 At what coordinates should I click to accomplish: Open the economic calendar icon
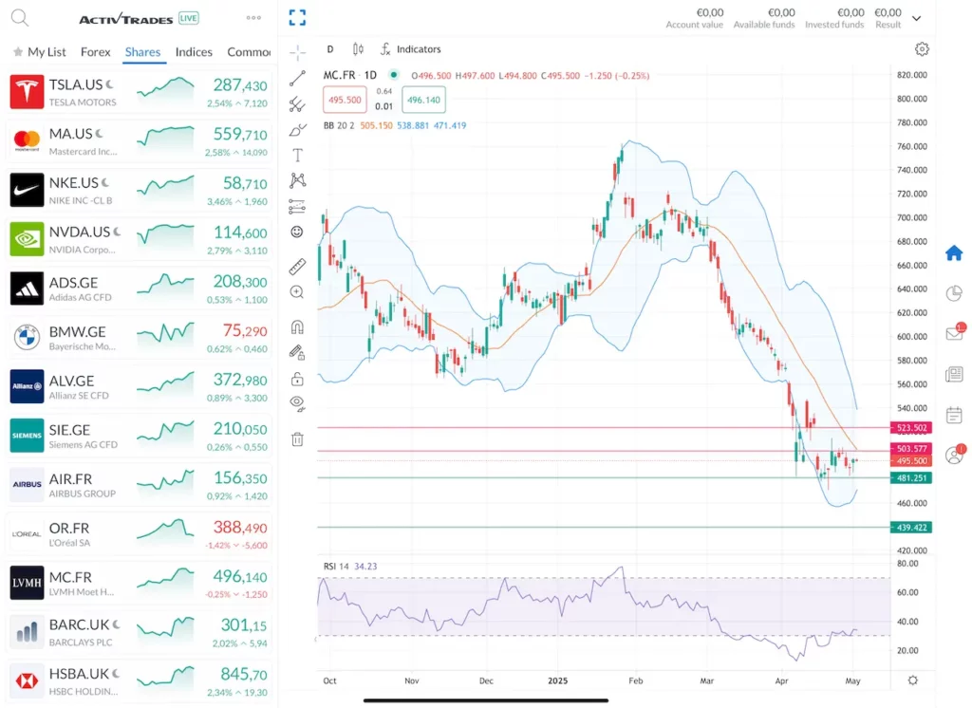(x=954, y=415)
